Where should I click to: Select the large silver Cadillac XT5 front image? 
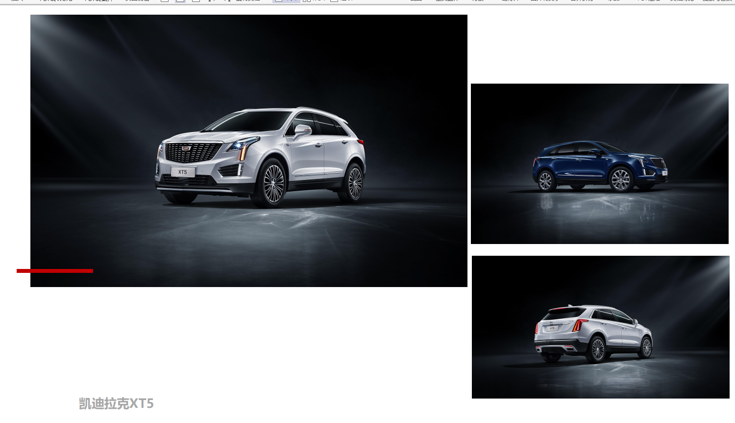point(249,151)
